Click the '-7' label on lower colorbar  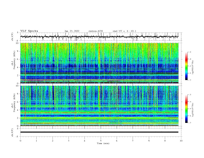coord(190,123)
